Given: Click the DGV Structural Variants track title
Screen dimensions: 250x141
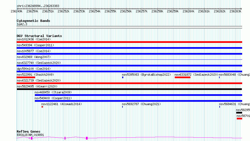Looking at the screenshot, I should point(39,36).
